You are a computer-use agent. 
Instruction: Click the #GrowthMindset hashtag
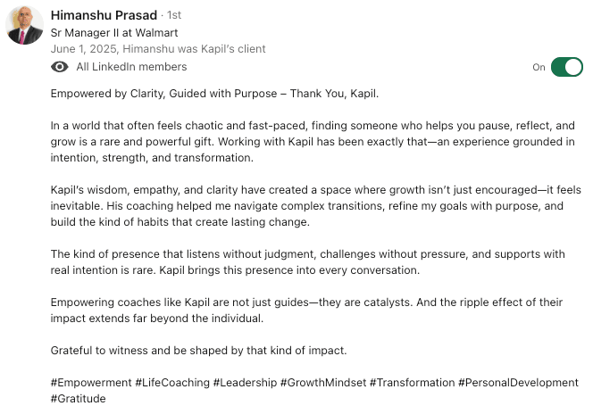(x=322, y=383)
